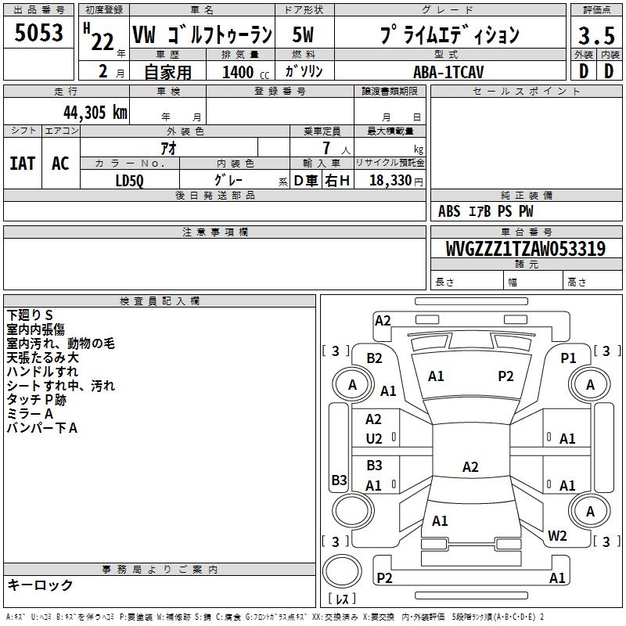Click the セールスポイント header
This screenshot has width=626, height=626.
point(526,91)
